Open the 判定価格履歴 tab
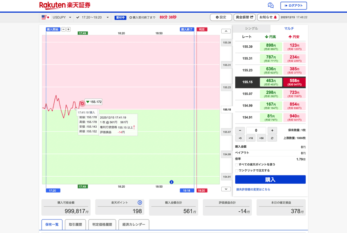This screenshot has width=347, height=233. click(102, 224)
